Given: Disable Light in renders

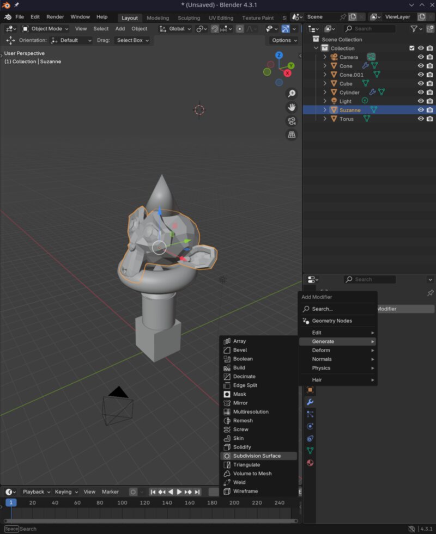Looking at the screenshot, I should coord(430,101).
